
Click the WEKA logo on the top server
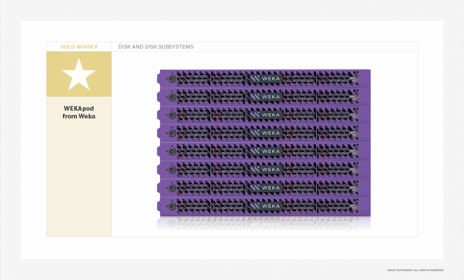265,79
